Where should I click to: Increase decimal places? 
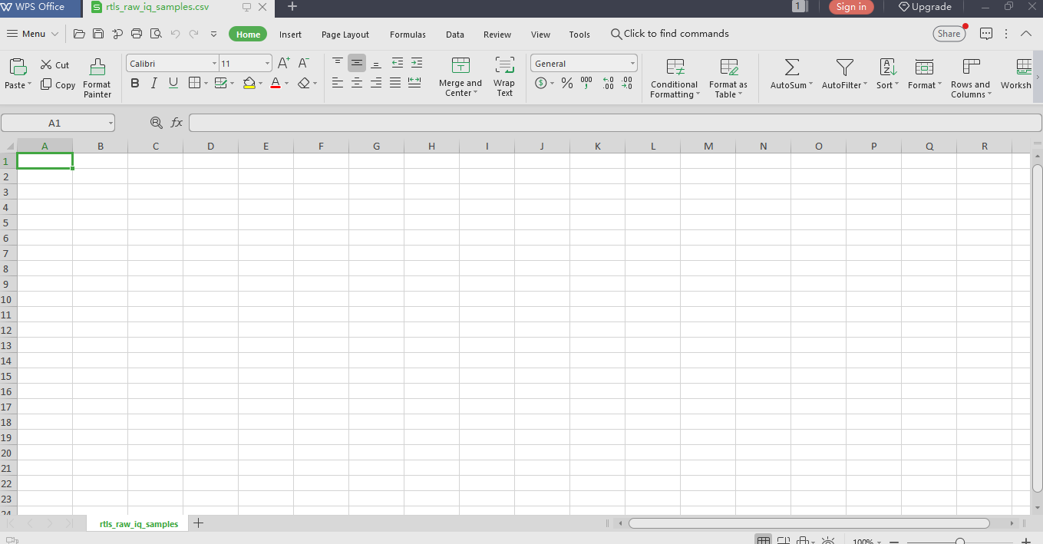coord(608,83)
